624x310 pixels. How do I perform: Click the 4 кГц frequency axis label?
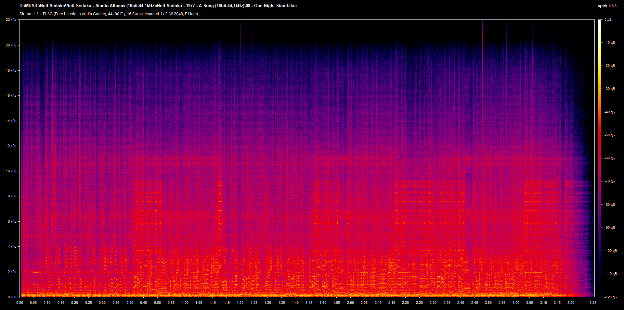click(x=12, y=246)
